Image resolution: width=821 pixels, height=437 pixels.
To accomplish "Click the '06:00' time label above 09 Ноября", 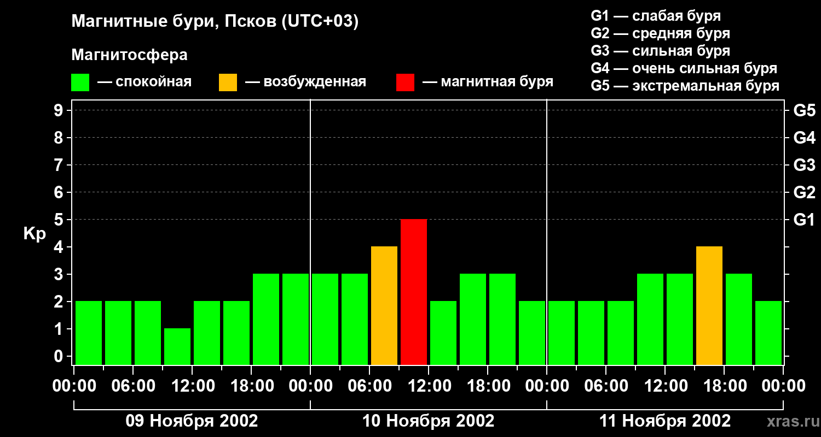I will click(x=133, y=386).
